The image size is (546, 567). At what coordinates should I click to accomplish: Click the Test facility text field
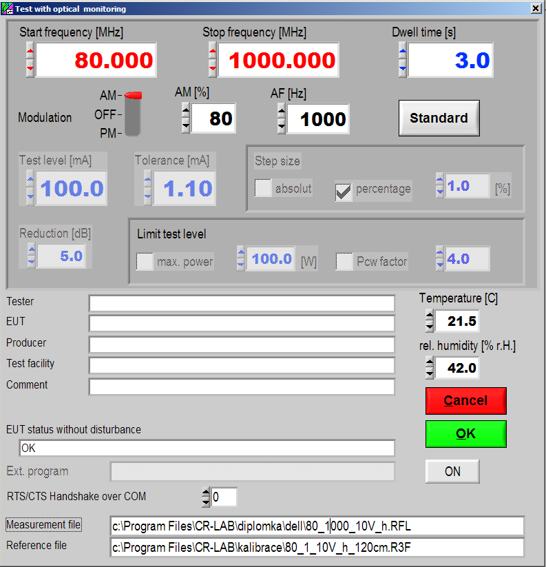242,366
